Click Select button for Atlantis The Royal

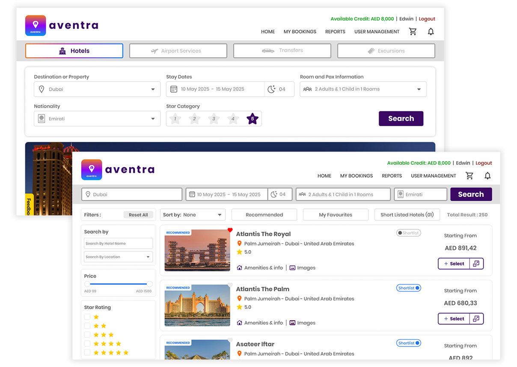454,263
